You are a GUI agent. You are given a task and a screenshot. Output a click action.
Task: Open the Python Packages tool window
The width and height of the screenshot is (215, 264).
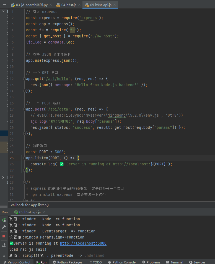68,262
